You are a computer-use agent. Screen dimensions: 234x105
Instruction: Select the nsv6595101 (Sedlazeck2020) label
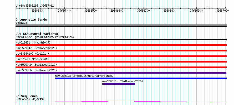tap(123, 81)
